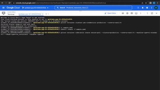Add a new terminal tab with plus
Viewport: 160px width, 90px height.
click(46, 14)
